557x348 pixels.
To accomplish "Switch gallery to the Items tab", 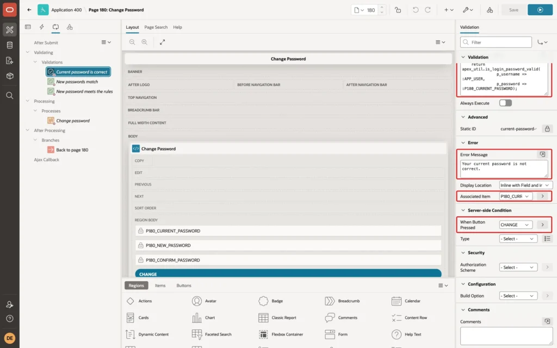I will pyautogui.click(x=160, y=285).
